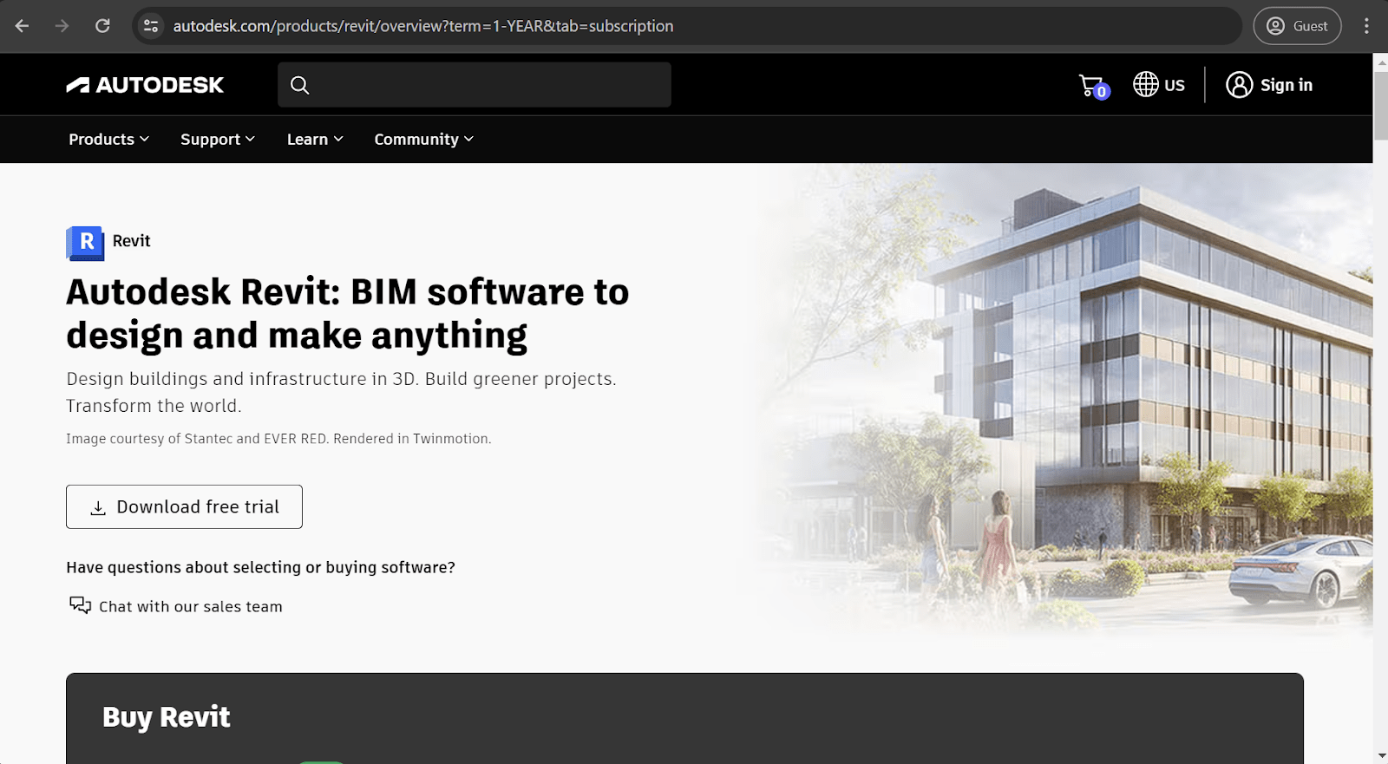This screenshot has height=764, width=1388.
Task: Open Chrome three-dot menu
Action: pyautogui.click(x=1366, y=26)
